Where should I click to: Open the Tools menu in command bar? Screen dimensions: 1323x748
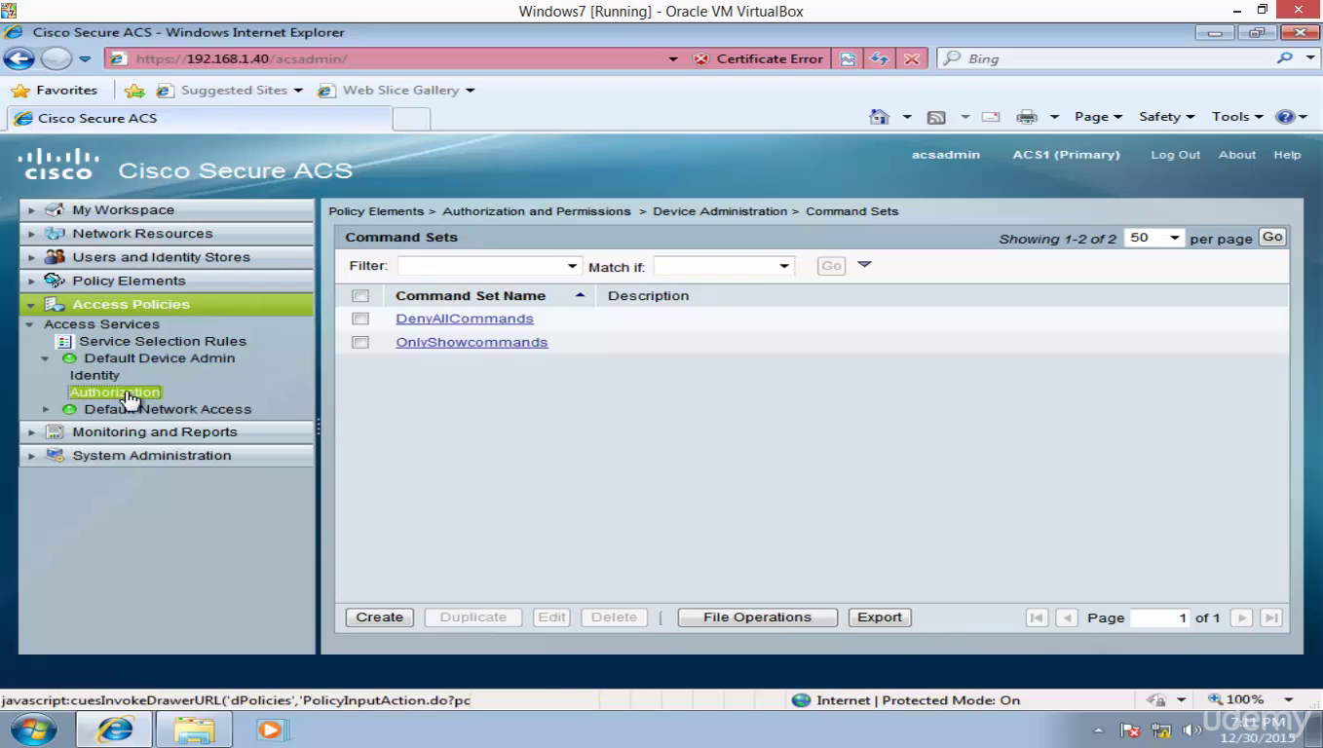(1237, 117)
